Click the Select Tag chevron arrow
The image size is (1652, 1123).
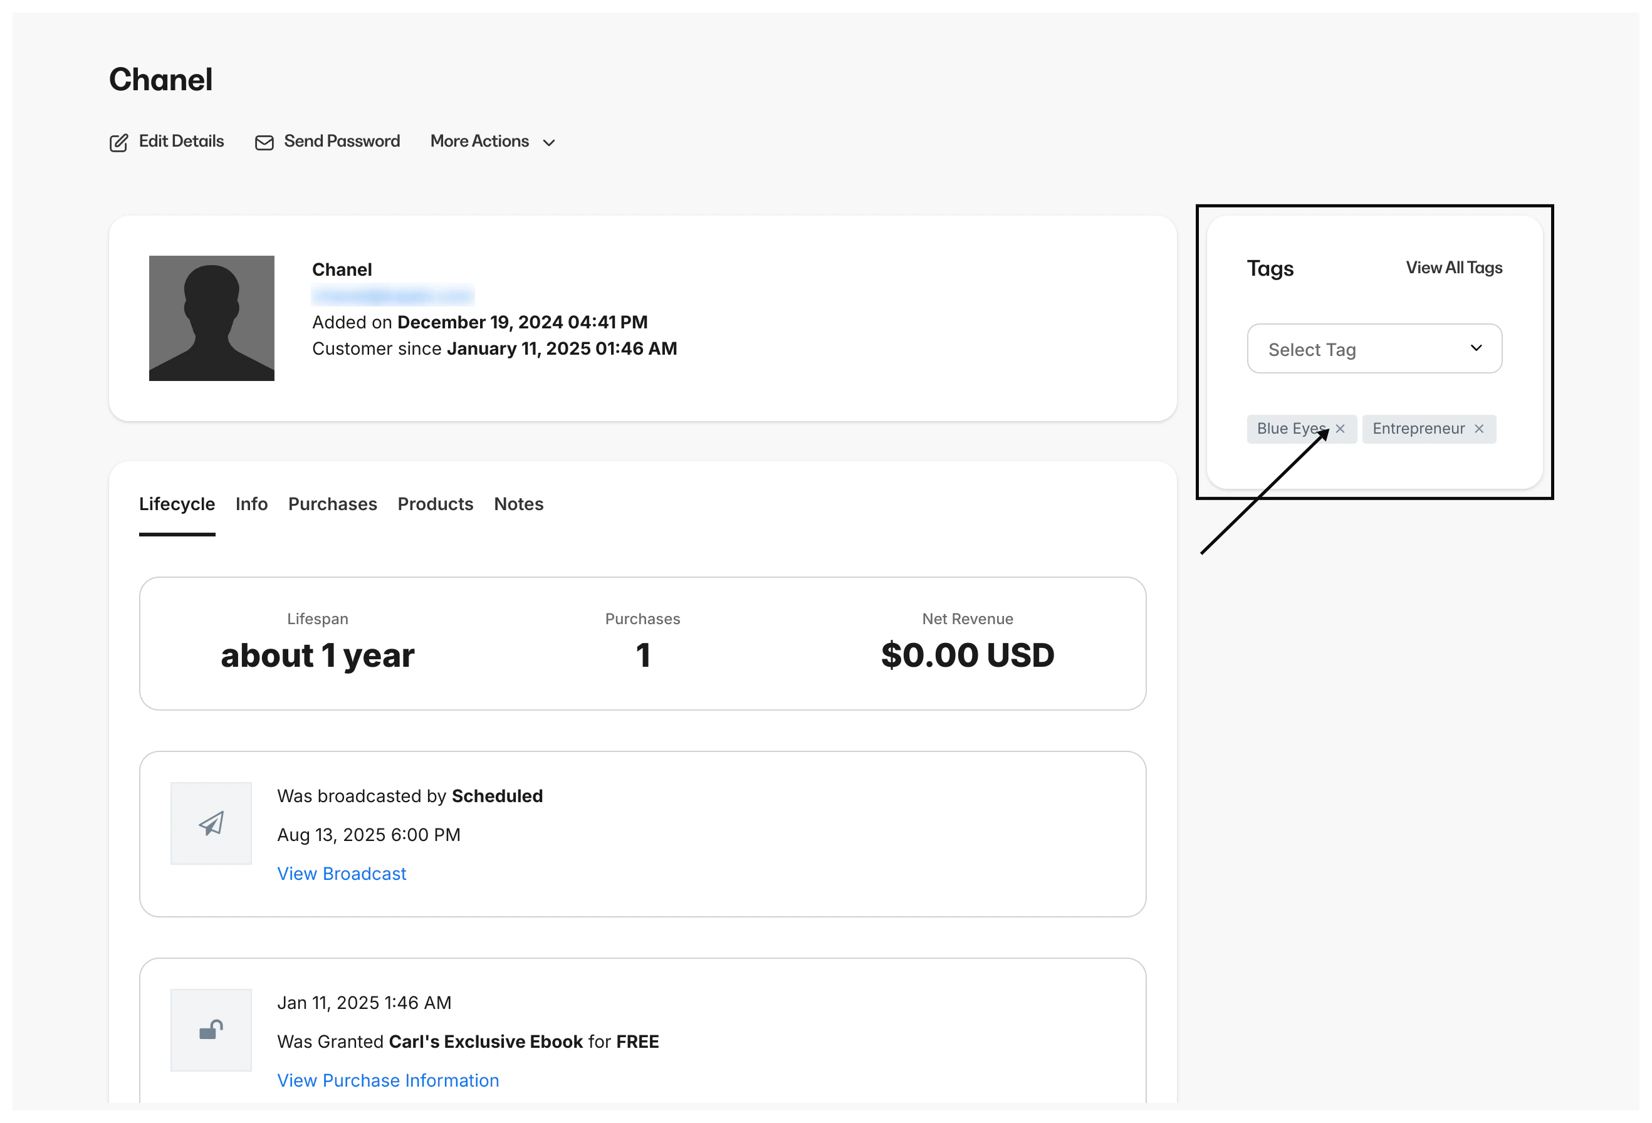click(1476, 348)
